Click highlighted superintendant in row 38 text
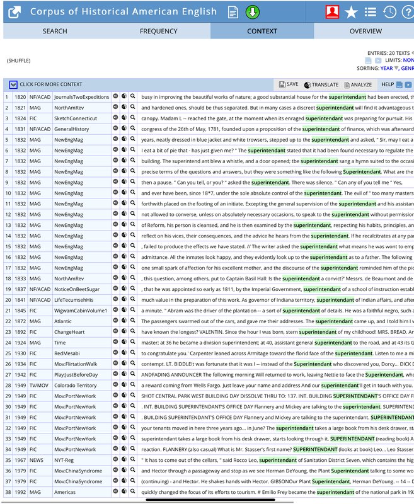This screenshot has height=504, width=414. (335, 492)
